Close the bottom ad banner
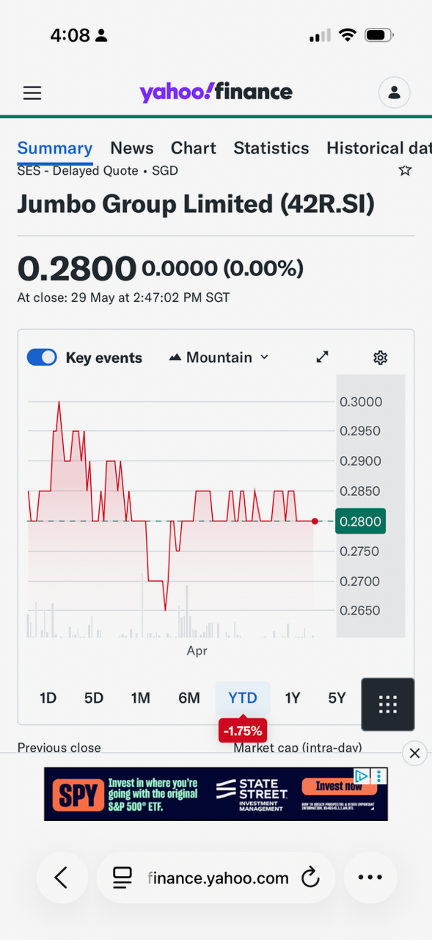The image size is (432, 940). pyautogui.click(x=414, y=753)
